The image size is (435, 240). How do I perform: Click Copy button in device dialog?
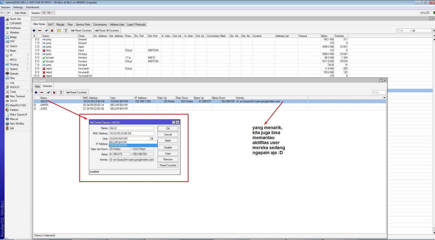point(168,154)
